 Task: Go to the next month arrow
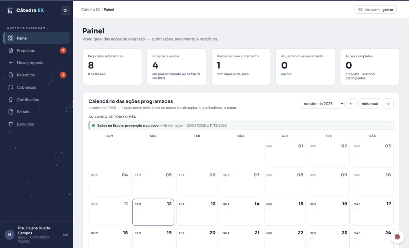point(388,104)
